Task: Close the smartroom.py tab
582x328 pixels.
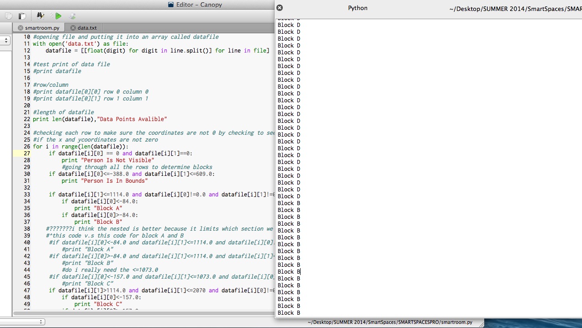Action: pos(20,28)
